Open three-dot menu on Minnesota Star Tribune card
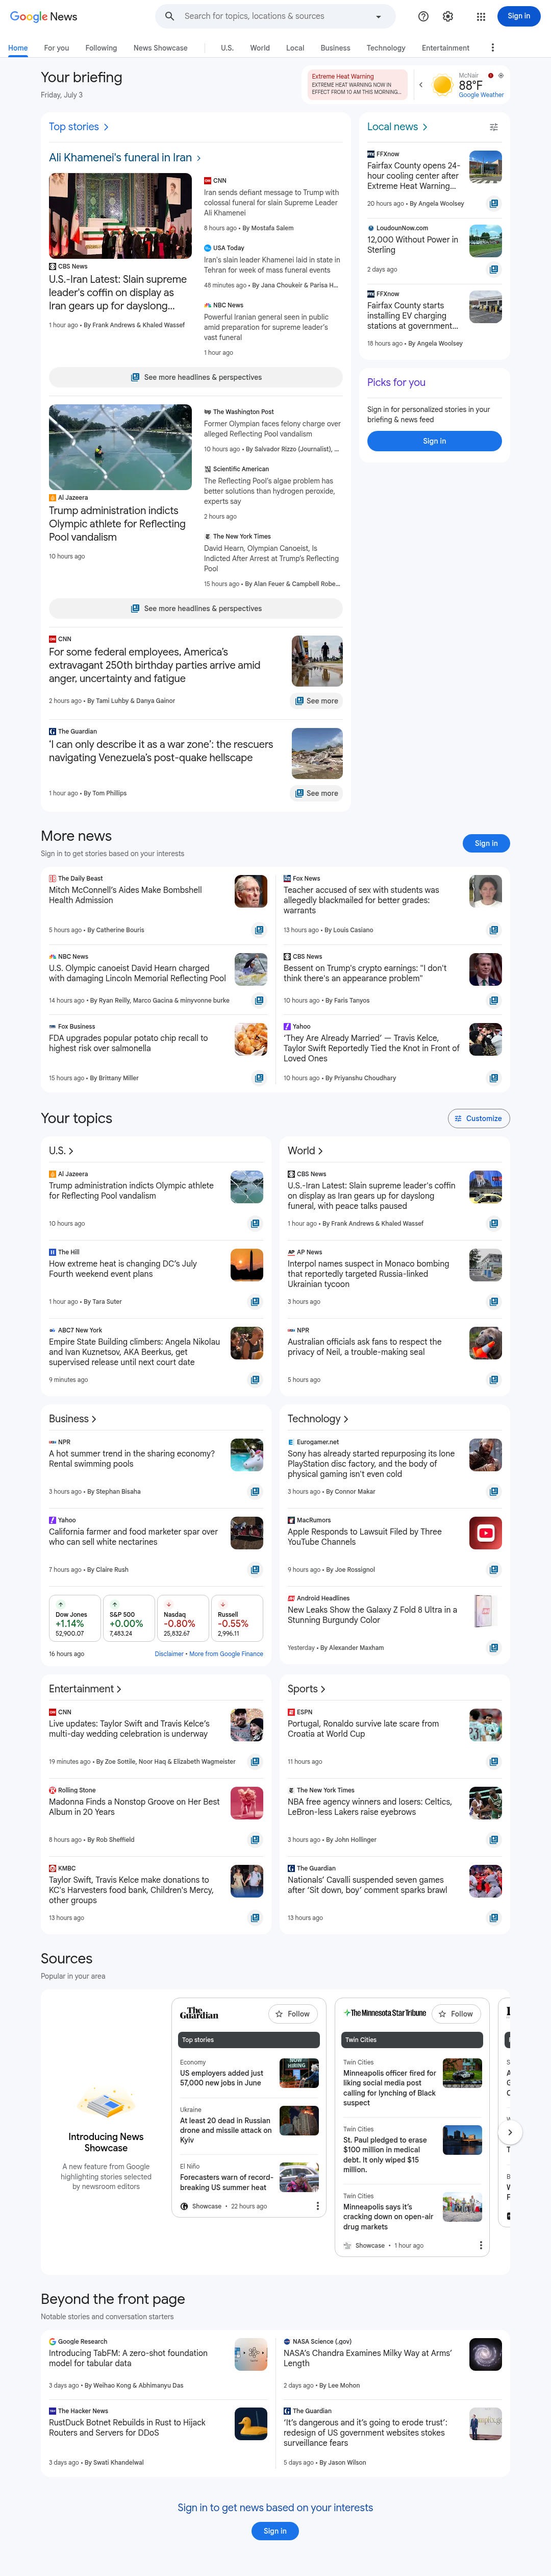Screen dimensions: 551x2576 coord(481,2245)
